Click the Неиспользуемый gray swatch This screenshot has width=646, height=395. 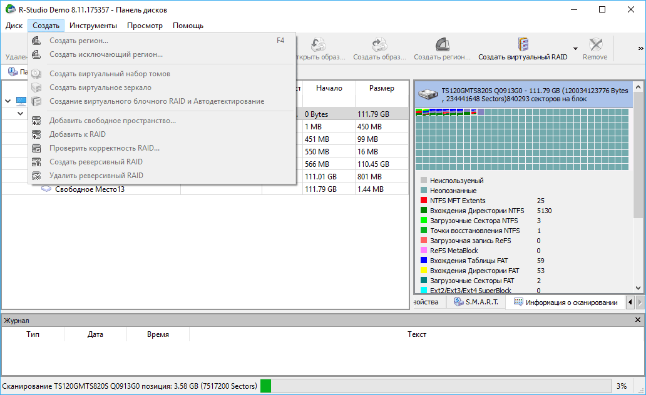[x=424, y=180]
